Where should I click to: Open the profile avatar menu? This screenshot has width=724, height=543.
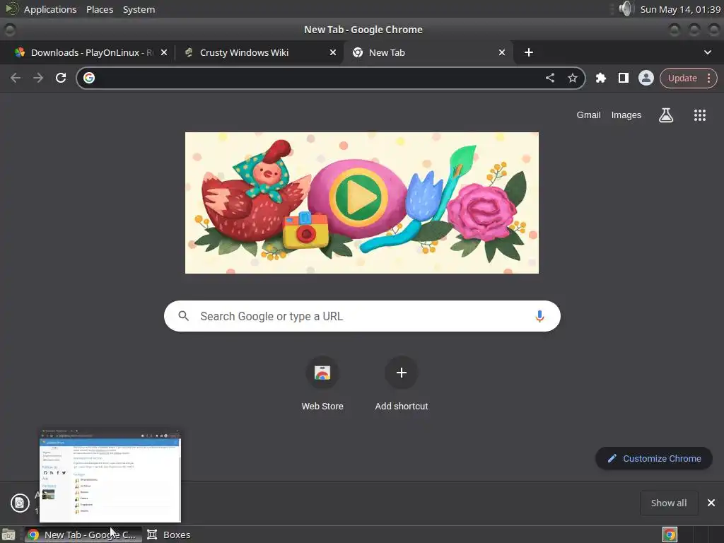(646, 78)
